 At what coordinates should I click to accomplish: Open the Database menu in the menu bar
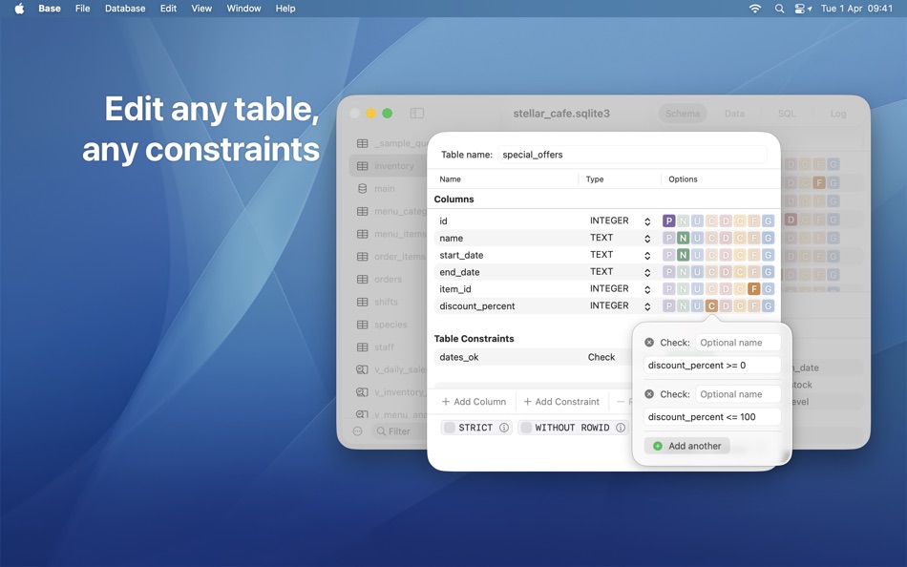pyautogui.click(x=125, y=8)
